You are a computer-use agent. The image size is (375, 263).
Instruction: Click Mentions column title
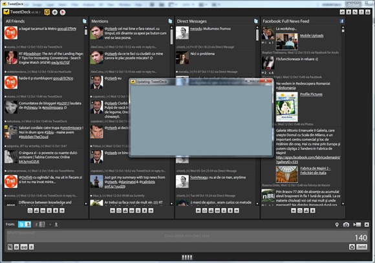[x=100, y=21]
